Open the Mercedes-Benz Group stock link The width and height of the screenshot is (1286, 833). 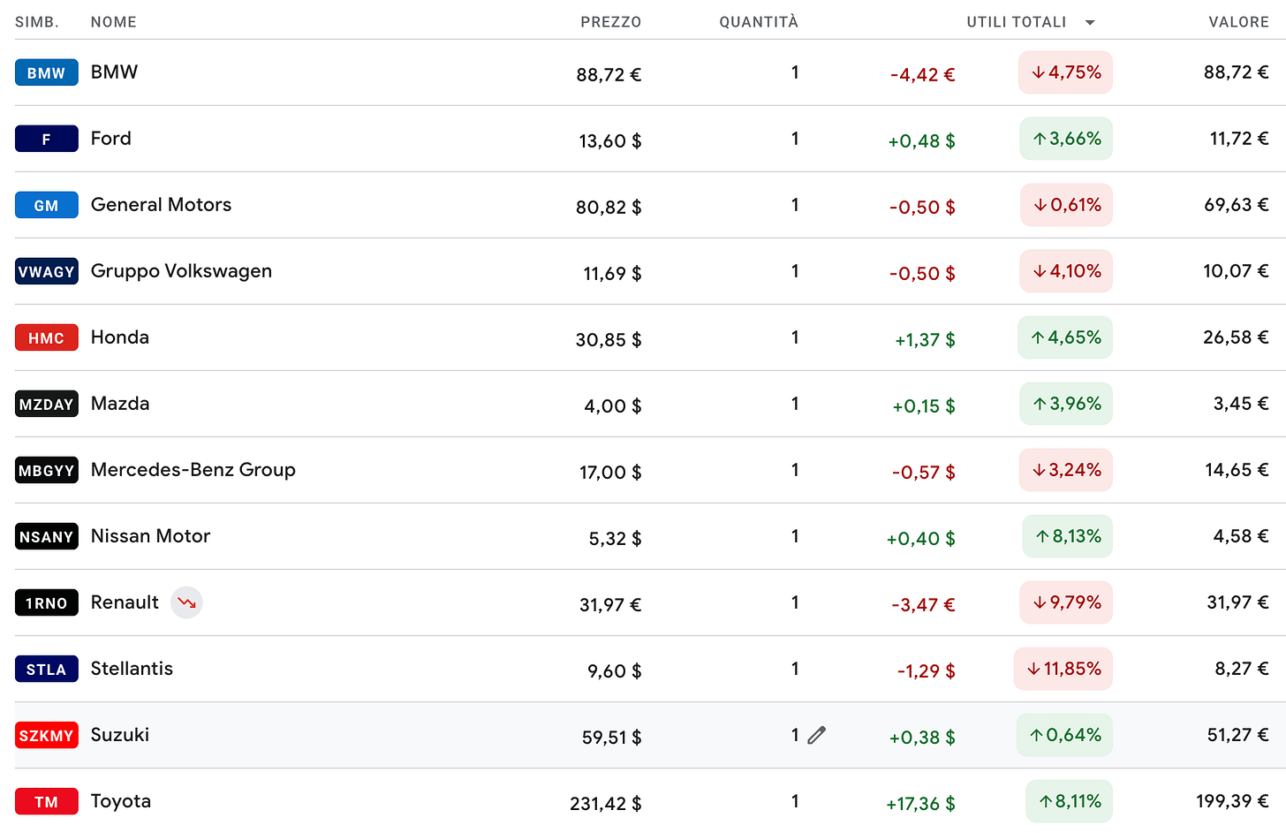coord(193,470)
